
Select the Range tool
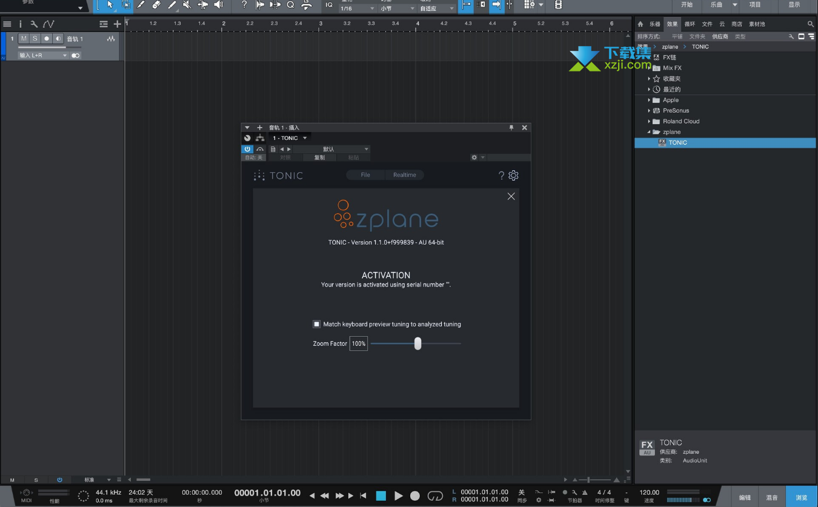tap(125, 5)
